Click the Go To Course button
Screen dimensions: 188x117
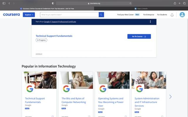[139, 36]
